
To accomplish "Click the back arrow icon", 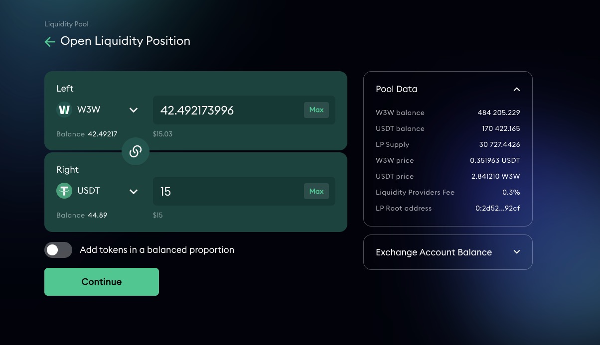I will (50, 42).
